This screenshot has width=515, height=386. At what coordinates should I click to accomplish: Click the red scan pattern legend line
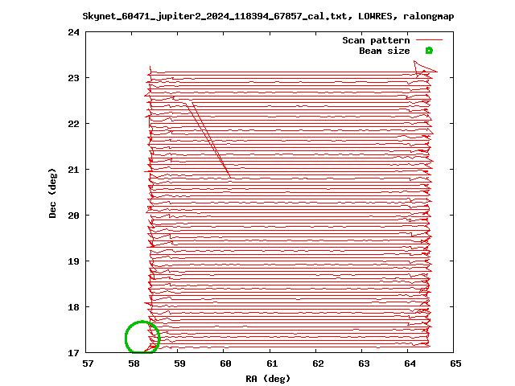(429, 40)
